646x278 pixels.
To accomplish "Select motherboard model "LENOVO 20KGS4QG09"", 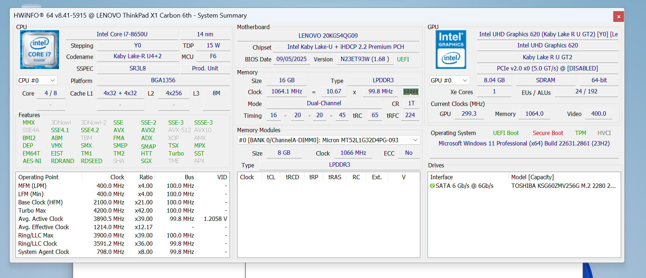I will pos(328,36).
